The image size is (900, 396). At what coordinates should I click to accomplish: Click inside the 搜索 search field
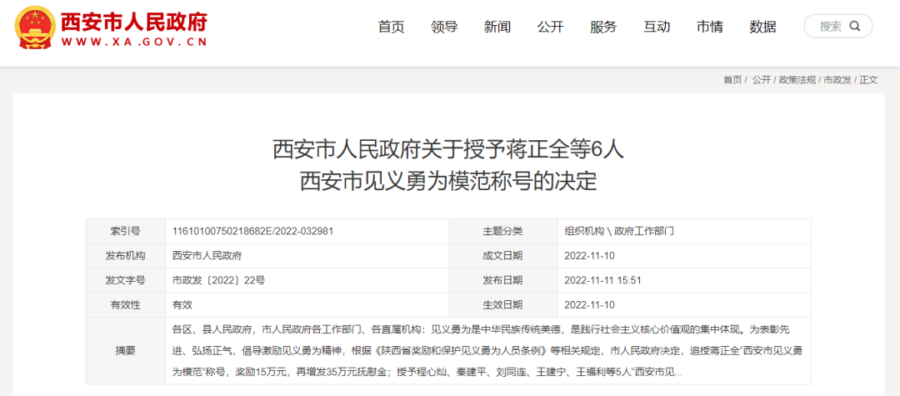click(x=829, y=27)
